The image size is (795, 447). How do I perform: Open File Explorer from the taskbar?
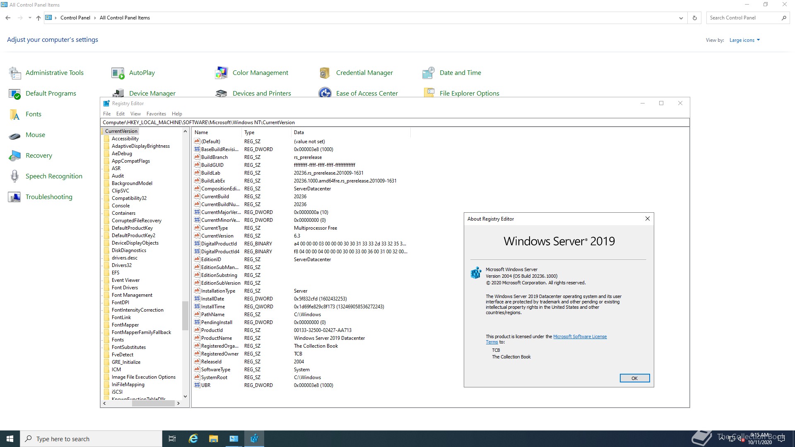(x=213, y=439)
